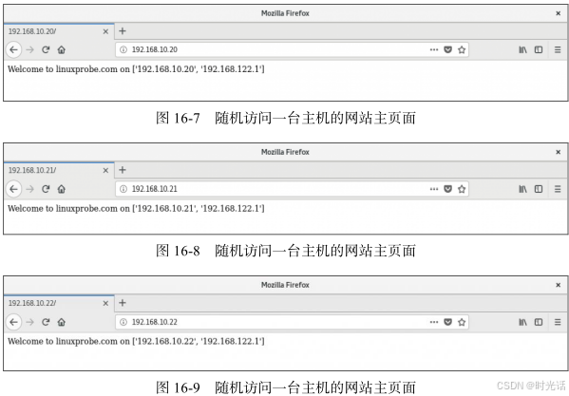Focus the address bar showing 192.168.10.20
The image size is (569, 396).
point(293,49)
